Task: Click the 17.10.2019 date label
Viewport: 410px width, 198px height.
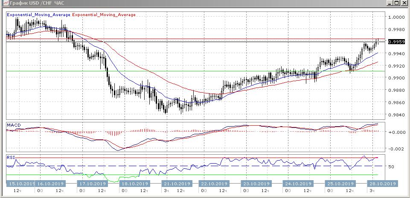Action: coord(92,184)
